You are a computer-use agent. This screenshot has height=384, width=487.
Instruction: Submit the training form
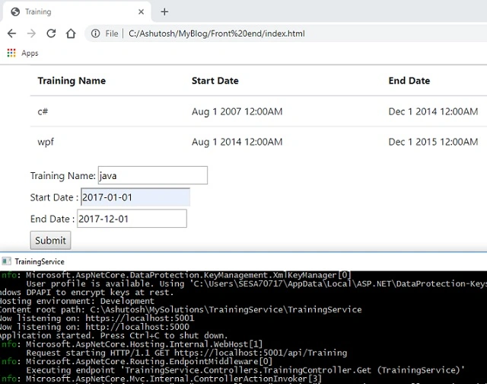pos(50,240)
